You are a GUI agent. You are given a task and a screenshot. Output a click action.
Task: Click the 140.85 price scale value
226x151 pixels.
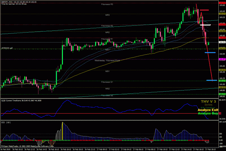tap(222, 91)
